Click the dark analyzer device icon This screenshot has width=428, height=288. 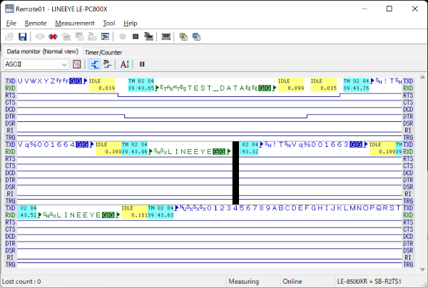[x=166, y=36]
